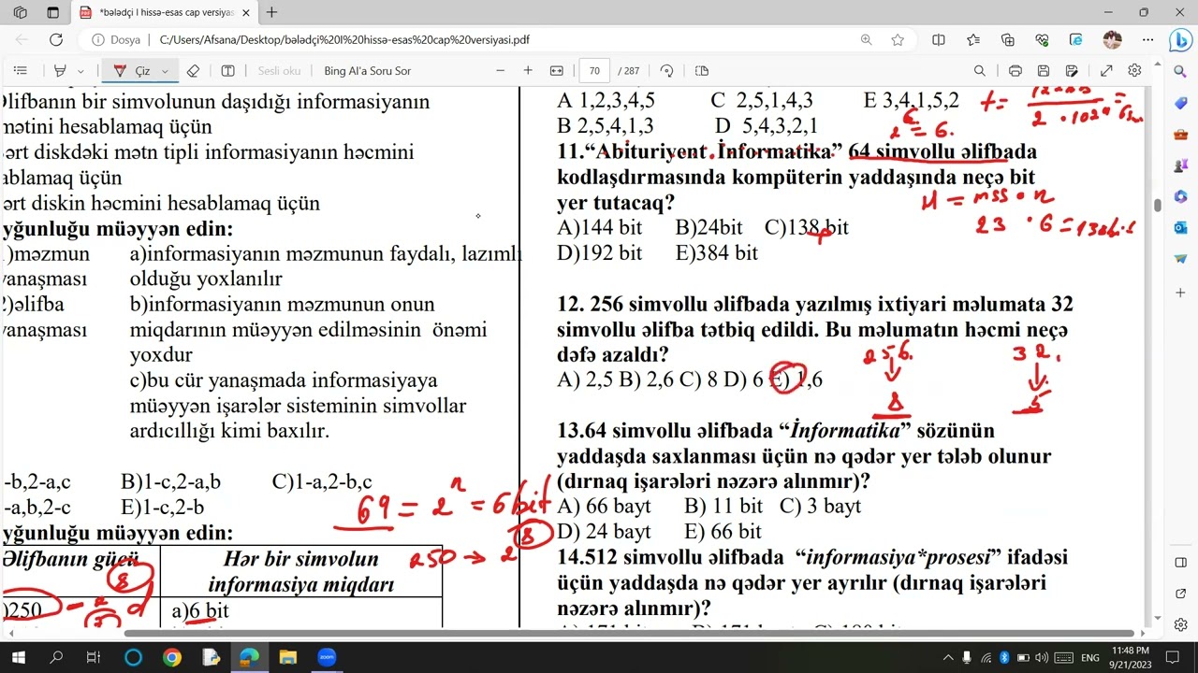Open find in PDF search icon
The width and height of the screenshot is (1198, 673).
979,70
